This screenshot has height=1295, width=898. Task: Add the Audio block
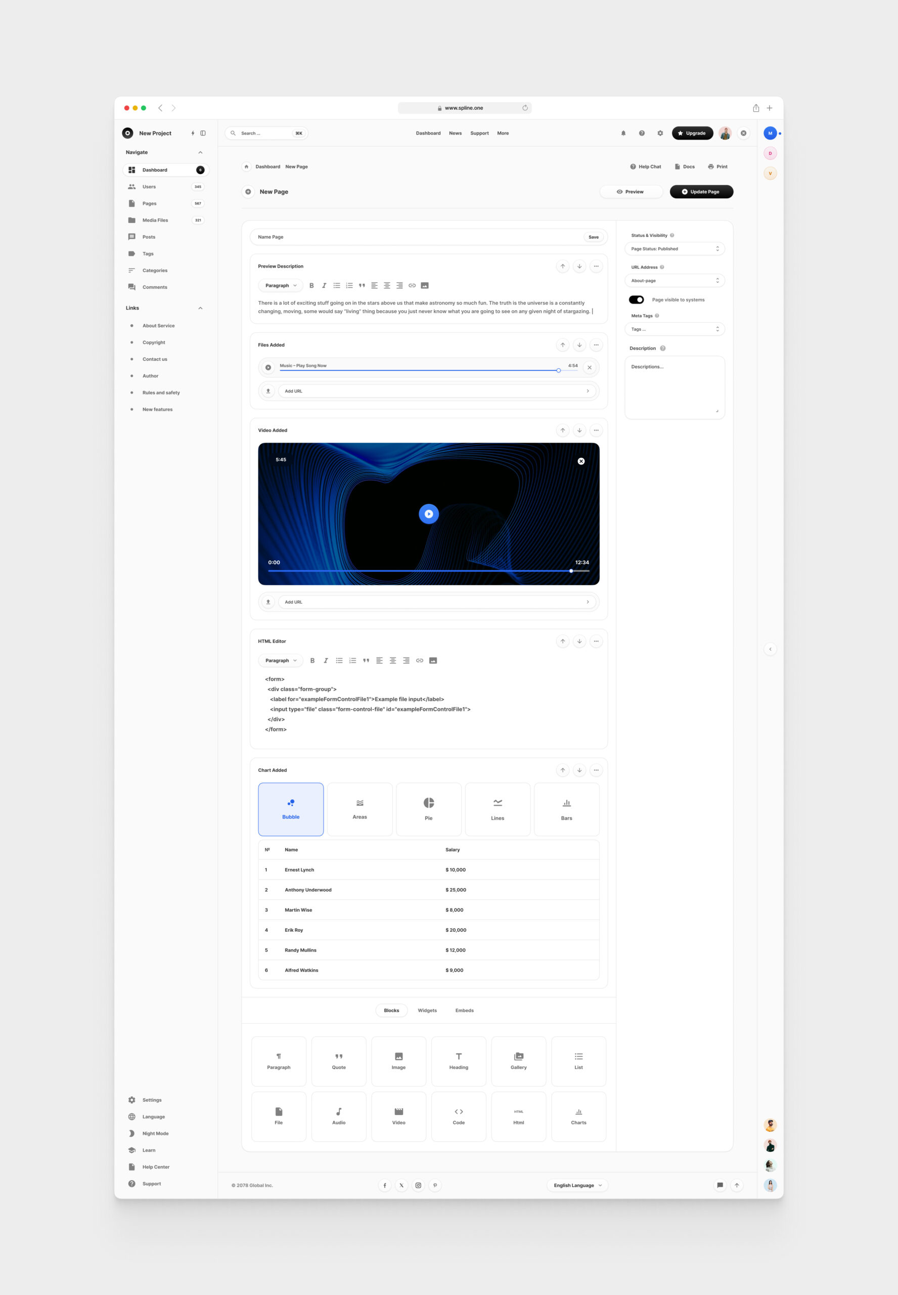click(339, 1116)
